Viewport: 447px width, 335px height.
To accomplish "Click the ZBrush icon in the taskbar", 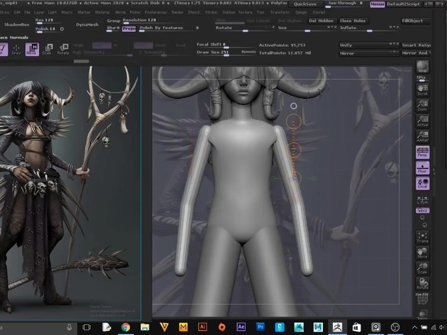I will pos(337,327).
